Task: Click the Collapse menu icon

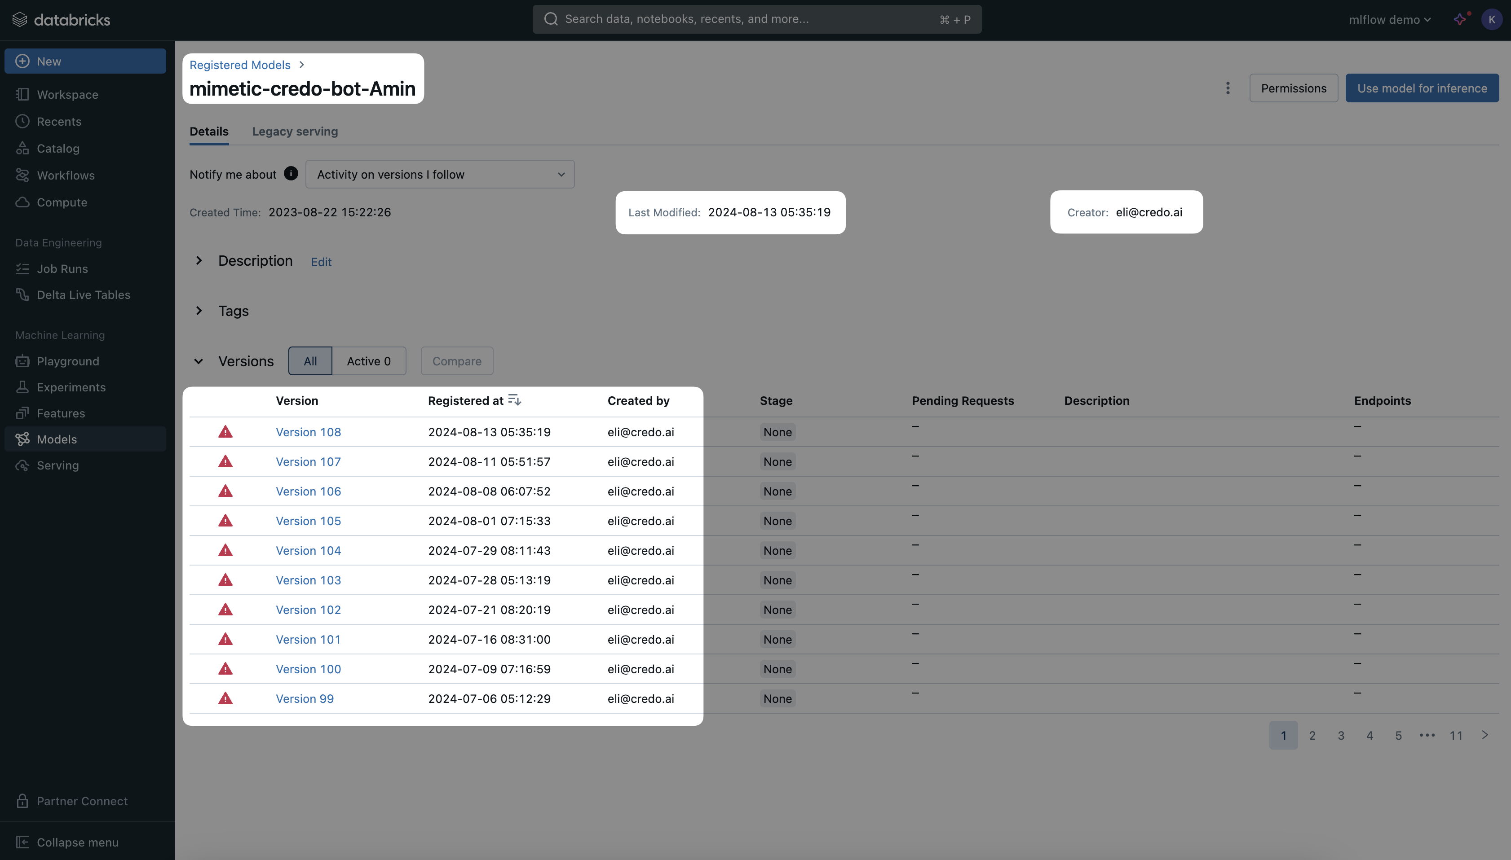Action: click(x=22, y=842)
